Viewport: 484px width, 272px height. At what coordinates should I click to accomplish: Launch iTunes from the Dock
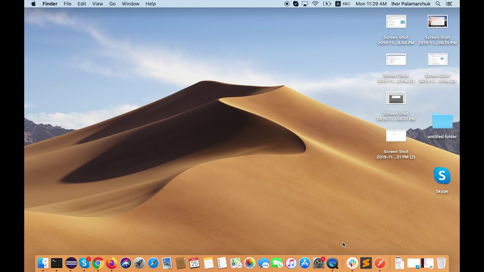pyautogui.click(x=291, y=263)
